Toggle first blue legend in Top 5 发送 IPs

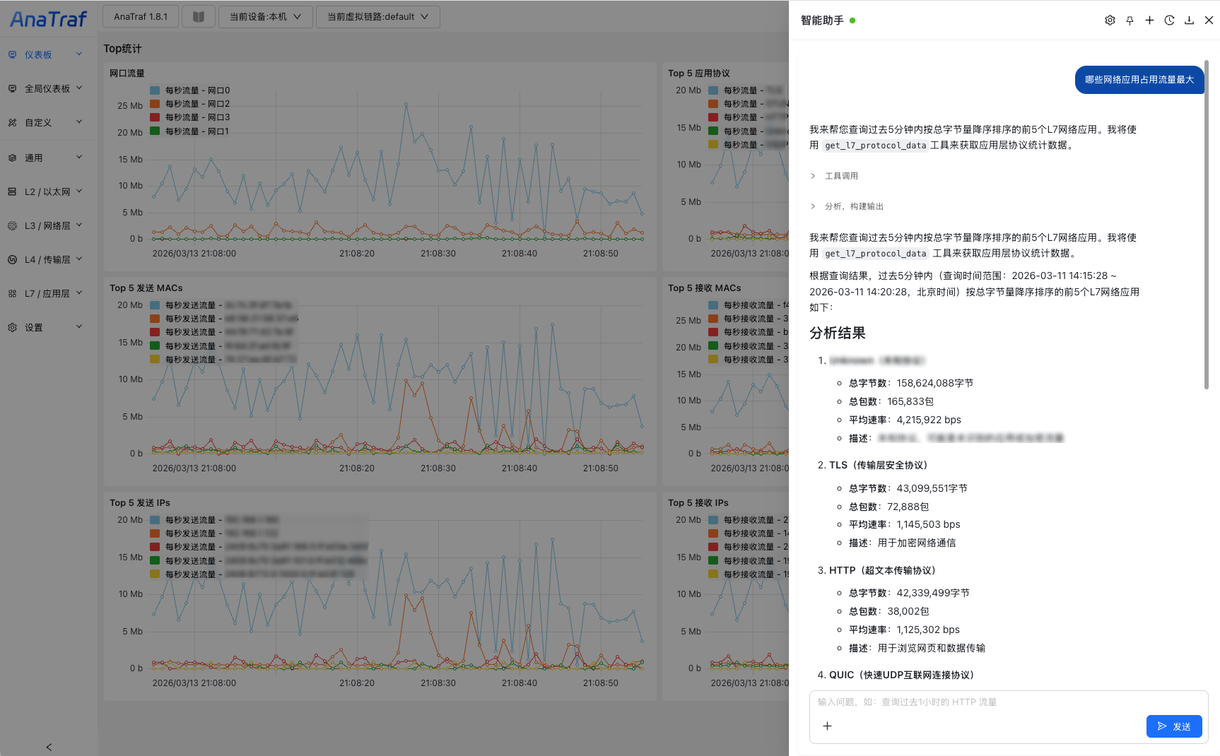(215, 520)
